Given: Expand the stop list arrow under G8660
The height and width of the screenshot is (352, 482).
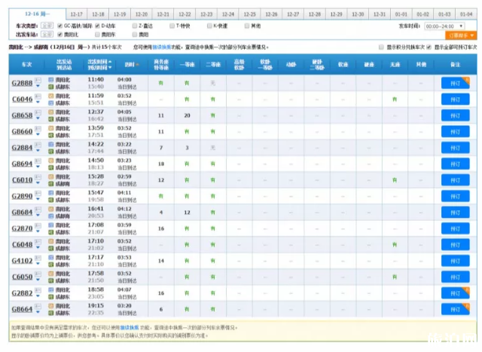Looking at the screenshot, I should click(x=38, y=135).
